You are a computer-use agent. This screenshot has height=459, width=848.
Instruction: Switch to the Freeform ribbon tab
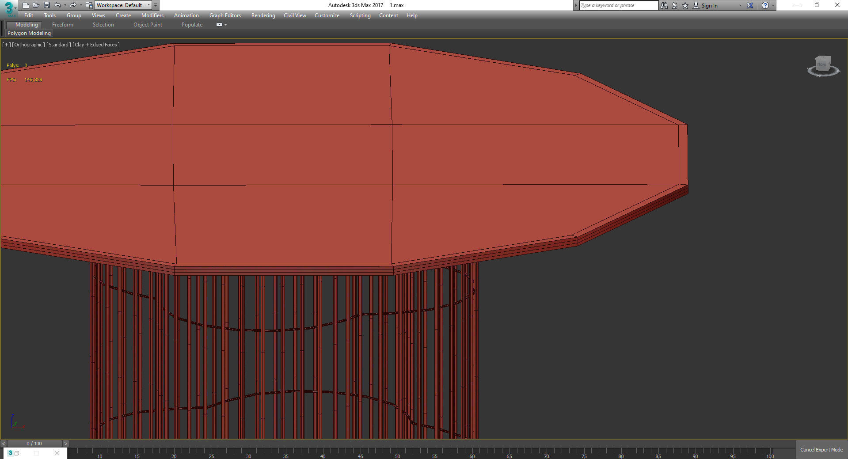[63, 25]
